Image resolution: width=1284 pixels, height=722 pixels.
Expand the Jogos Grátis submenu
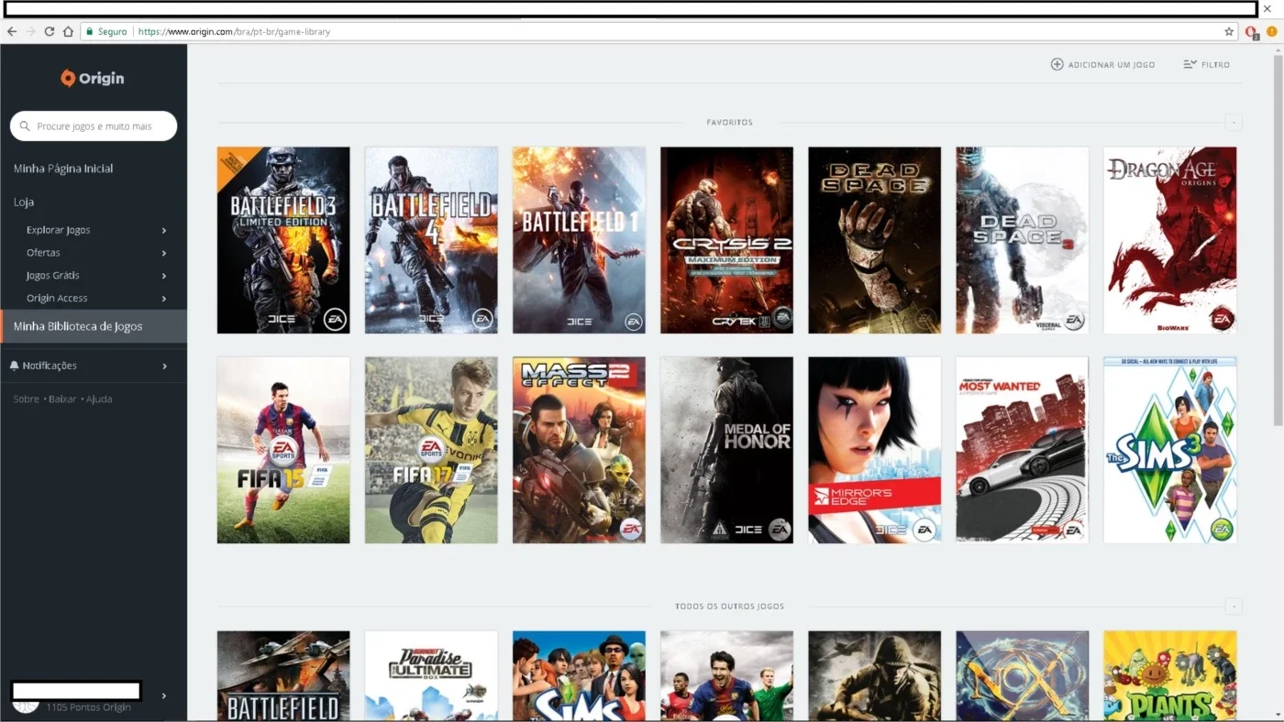(164, 276)
